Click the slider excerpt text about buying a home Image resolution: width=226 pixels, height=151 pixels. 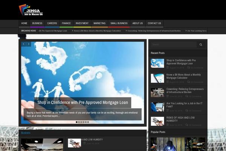point(82,114)
